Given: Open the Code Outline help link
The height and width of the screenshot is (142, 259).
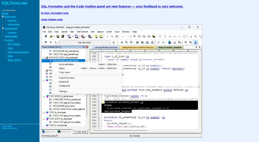Looking at the screenshot, I should pyautogui.click(x=52, y=19).
